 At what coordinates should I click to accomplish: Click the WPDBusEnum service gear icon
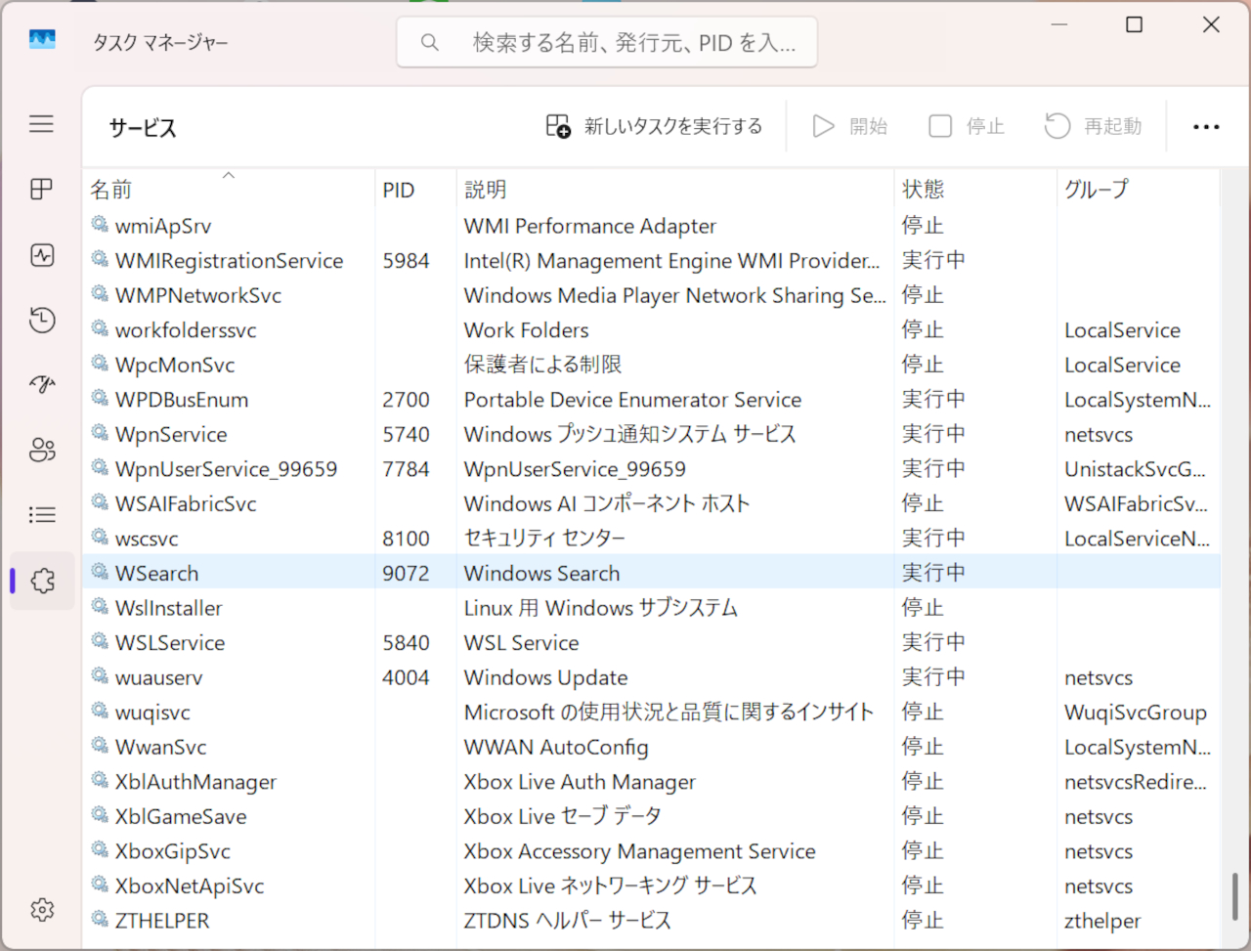coord(100,399)
